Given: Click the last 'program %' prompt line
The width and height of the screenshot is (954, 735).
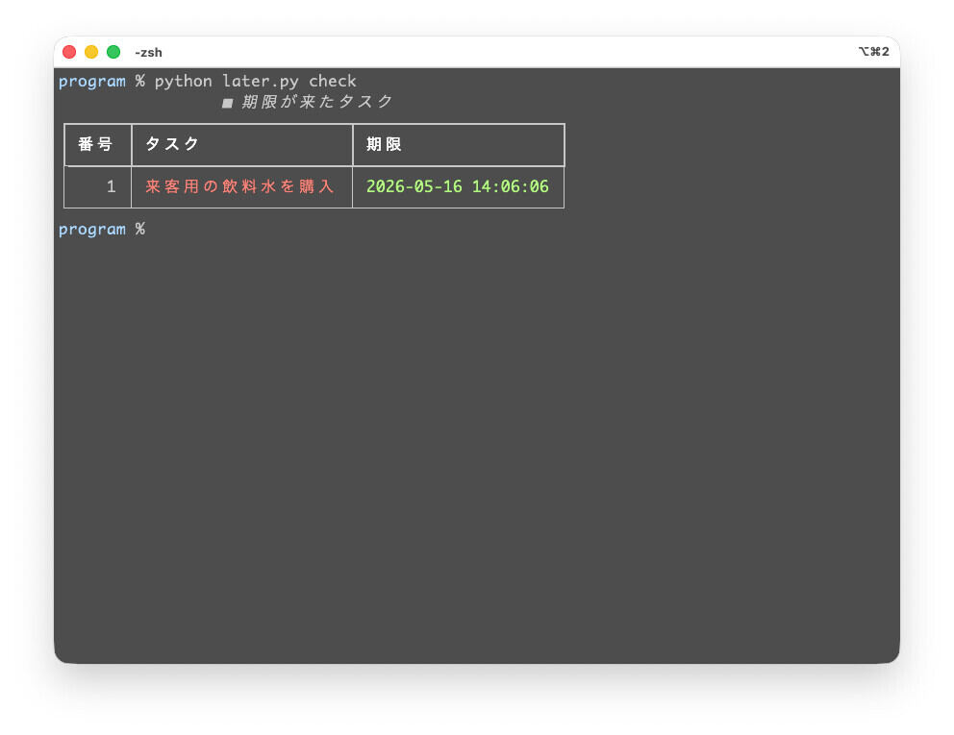Looking at the screenshot, I should coord(102,230).
